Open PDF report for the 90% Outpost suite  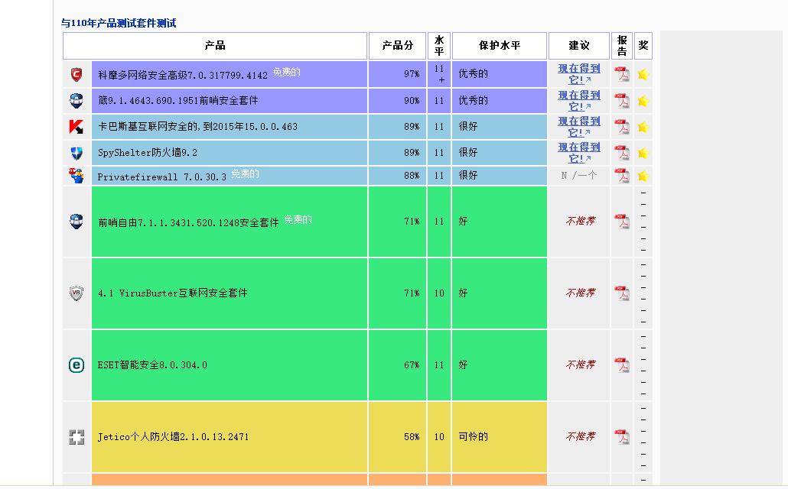pos(622,100)
